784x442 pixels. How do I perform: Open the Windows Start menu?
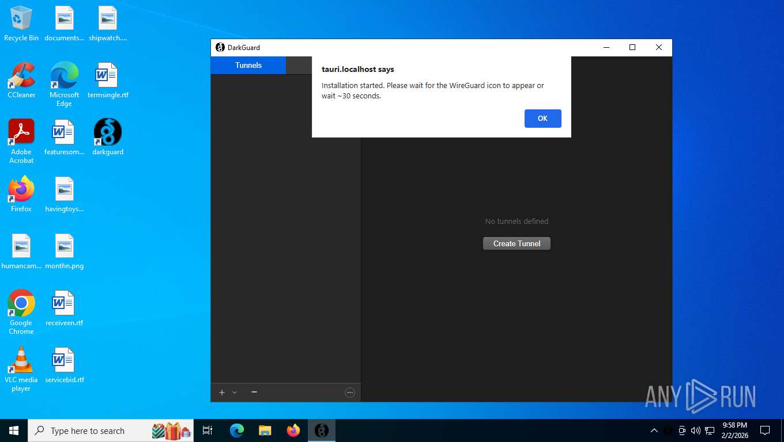14,430
